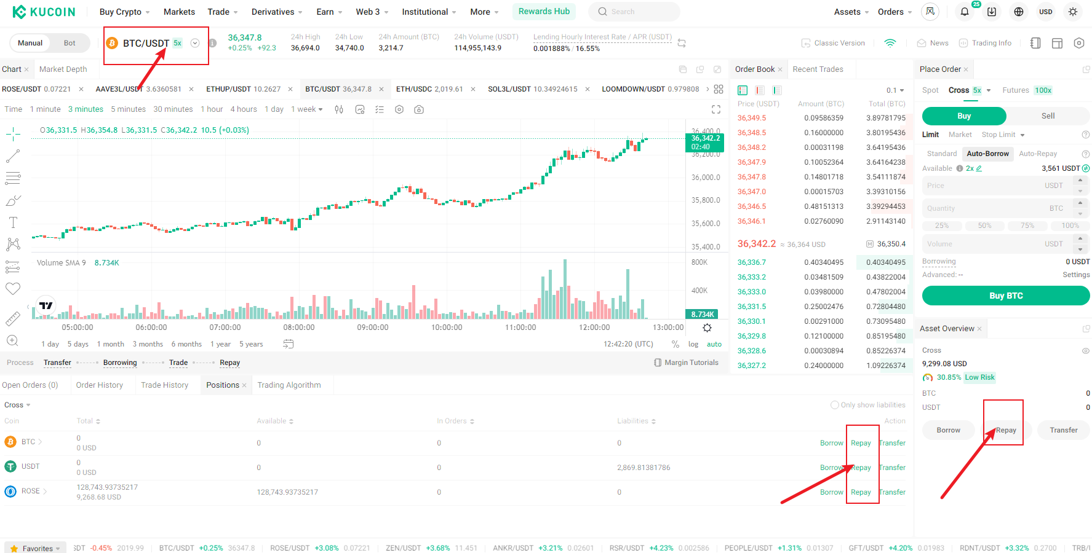Image resolution: width=1092 pixels, height=553 pixels.
Task: Open the Trade History tab
Action: pos(165,385)
